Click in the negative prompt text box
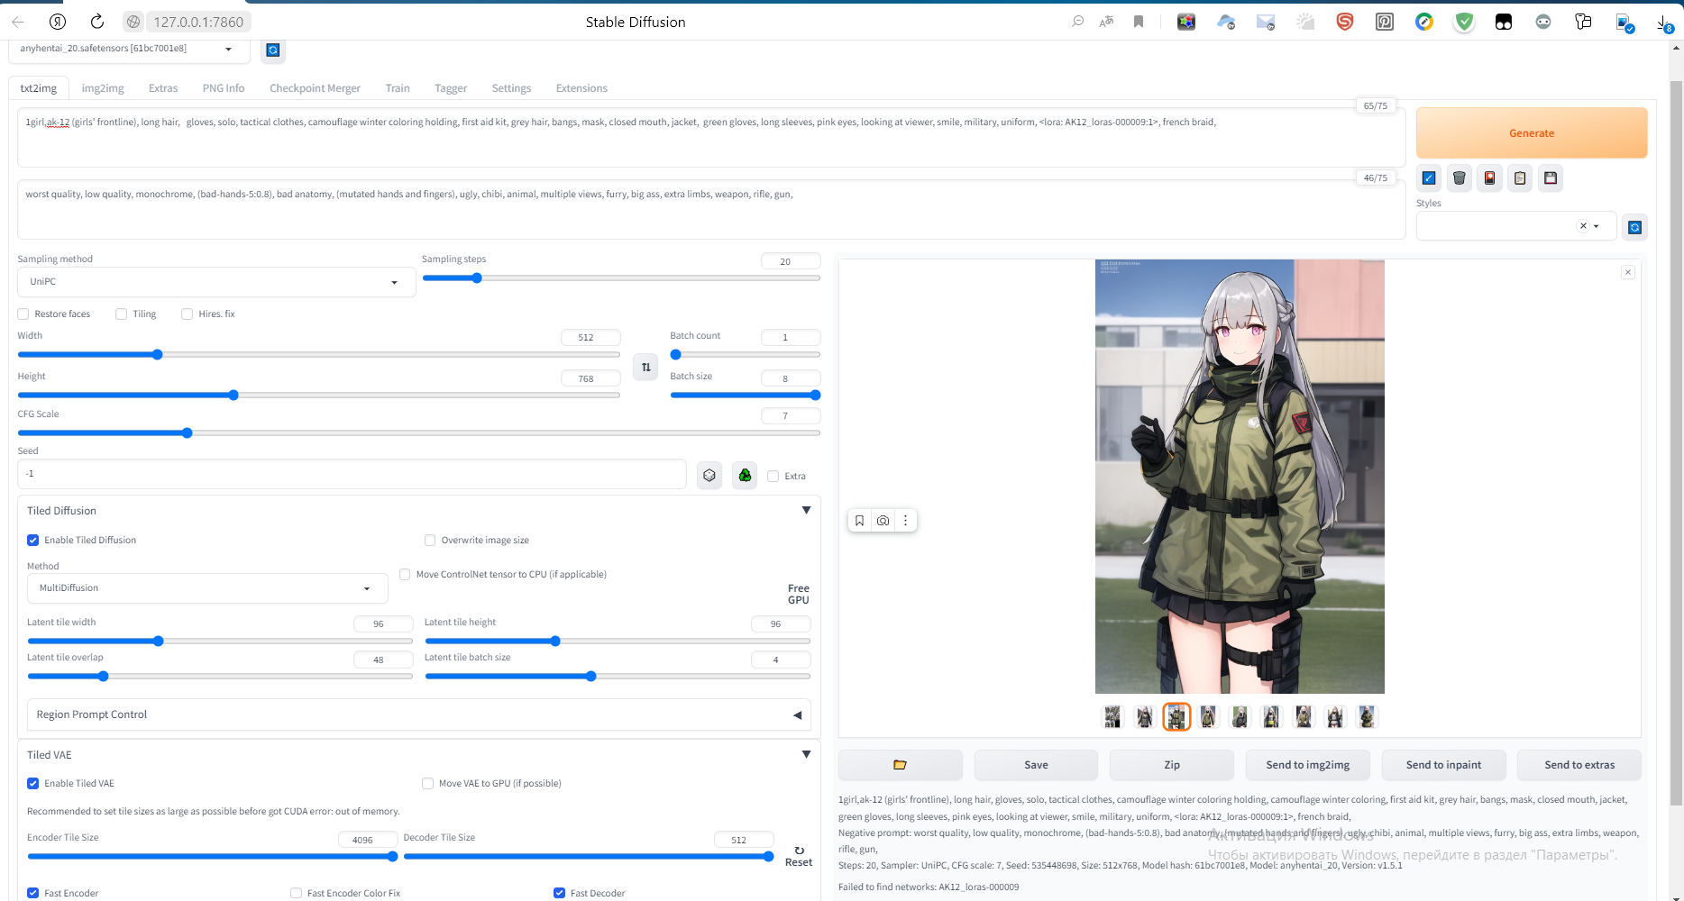Image resolution: width=1684 pixels, height=901 pixels. 711,209
